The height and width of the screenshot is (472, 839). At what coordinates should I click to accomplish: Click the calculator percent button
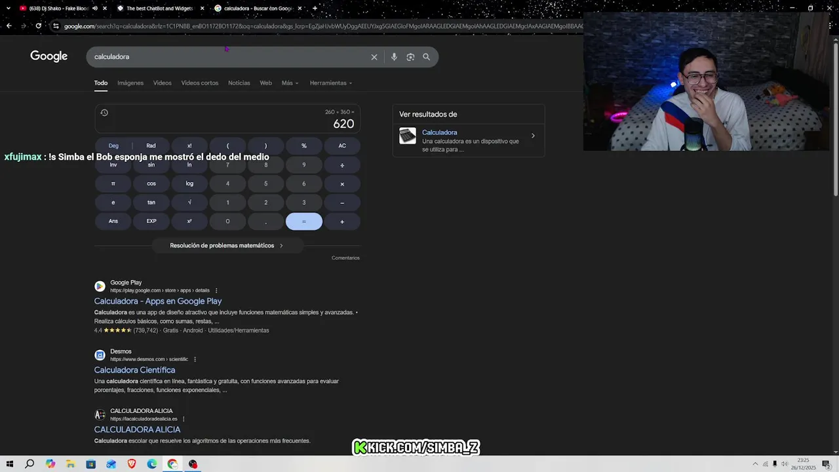[x=304, y=146]
